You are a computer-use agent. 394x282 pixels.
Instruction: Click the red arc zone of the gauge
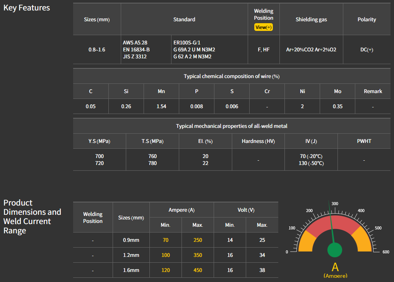click(335, 224)
